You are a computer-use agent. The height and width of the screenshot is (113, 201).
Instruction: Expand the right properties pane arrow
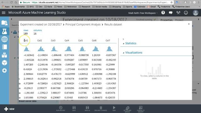click(x=198, y=19)
